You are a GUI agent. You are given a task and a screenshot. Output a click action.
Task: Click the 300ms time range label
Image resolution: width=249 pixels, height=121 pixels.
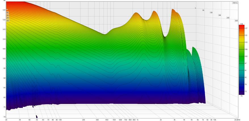click(235, 3)
